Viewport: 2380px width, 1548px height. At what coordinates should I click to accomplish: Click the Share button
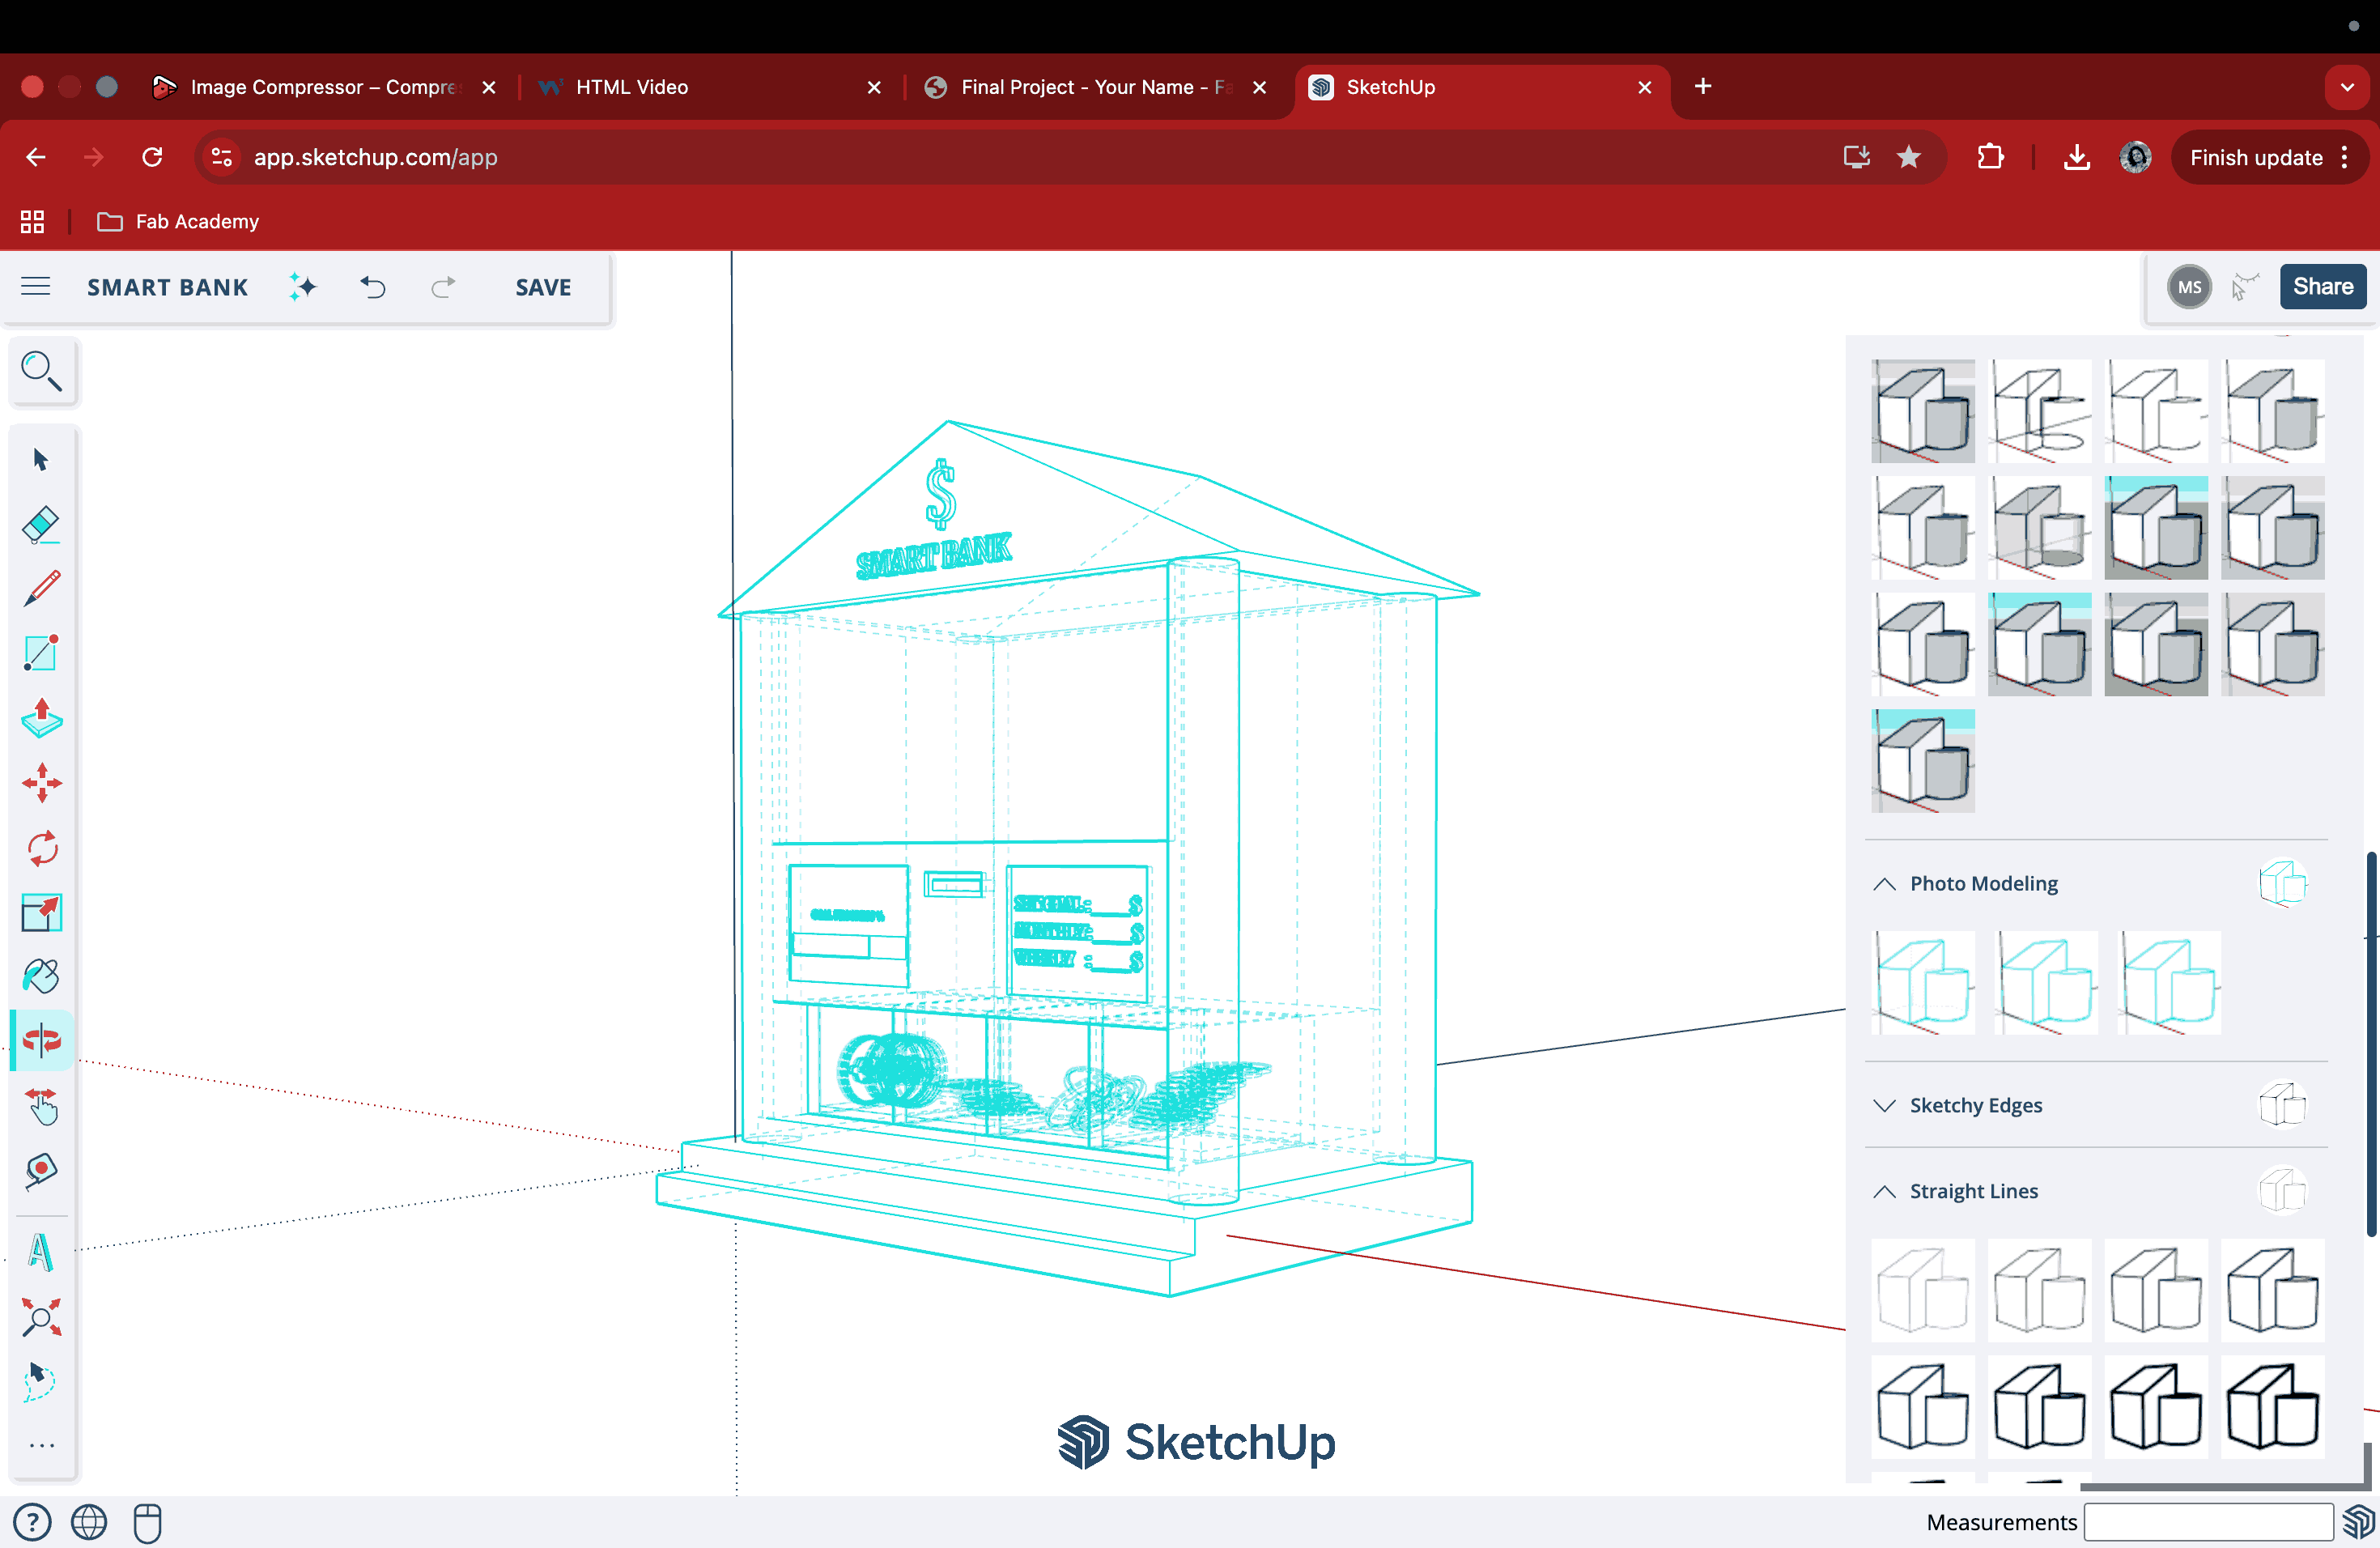(x=2322, y=287)
